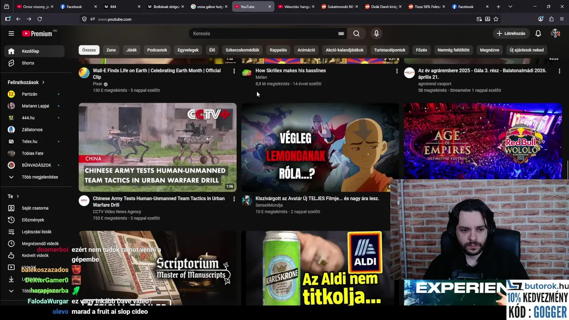Viewport: 569px width, 320px height.
Task: Select the Rappelés filter chip
Action: tap(278, 50)
